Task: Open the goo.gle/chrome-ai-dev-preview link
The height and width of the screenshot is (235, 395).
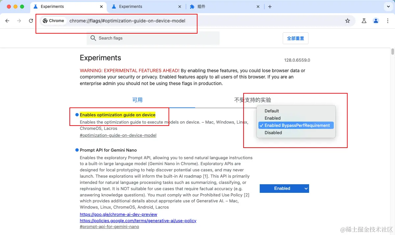Action: [x=118, y=214]
